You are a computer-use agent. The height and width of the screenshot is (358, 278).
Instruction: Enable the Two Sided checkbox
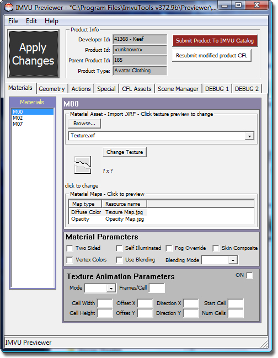[69, 248]
